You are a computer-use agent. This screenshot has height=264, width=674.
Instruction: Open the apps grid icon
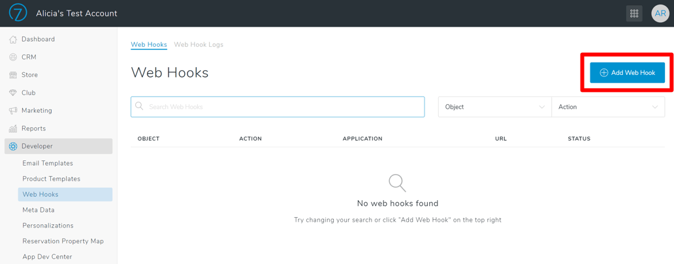634,13
